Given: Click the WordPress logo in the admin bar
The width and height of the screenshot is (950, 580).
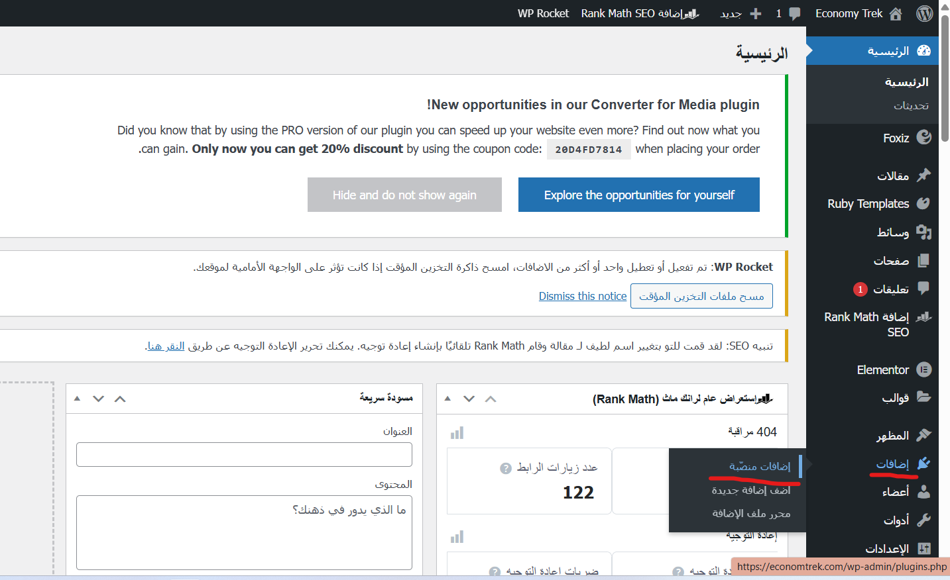Looking at the screenshot, I should tap(924, 13).
